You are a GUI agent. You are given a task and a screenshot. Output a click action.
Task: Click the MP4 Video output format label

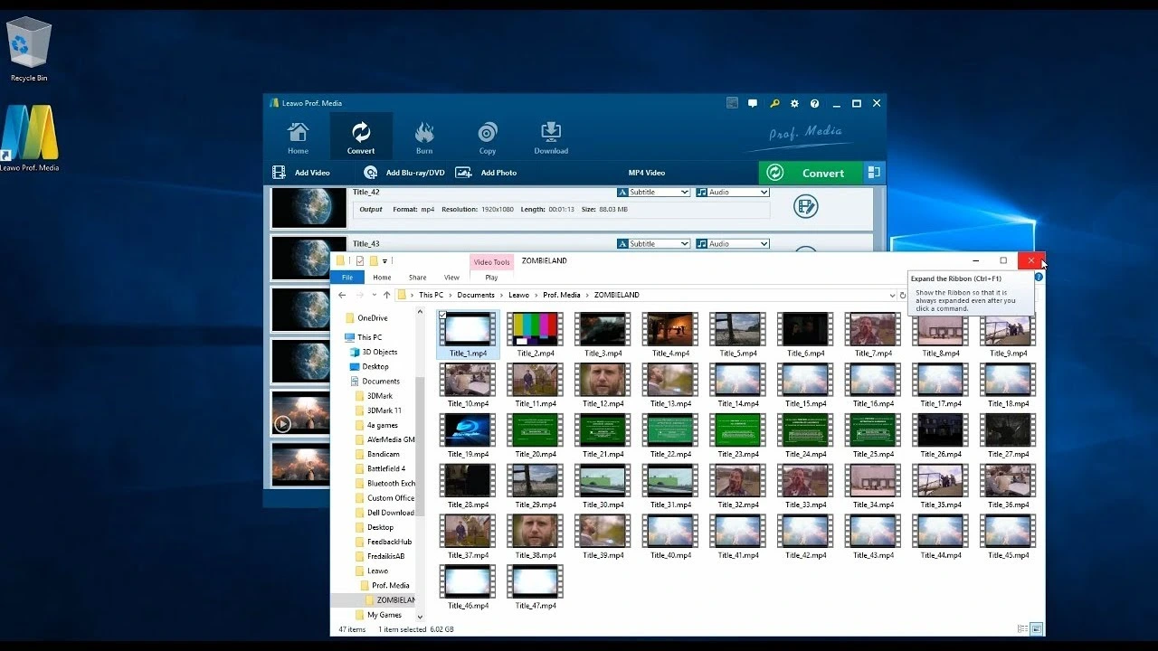647,173
